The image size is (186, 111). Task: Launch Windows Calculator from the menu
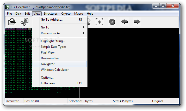(x=60, y=70)
